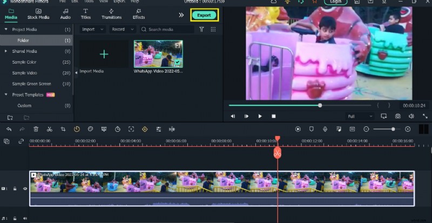Take a snapshot with the camera icon
This screenshot has height=223, width=432.
coord(398,116)
